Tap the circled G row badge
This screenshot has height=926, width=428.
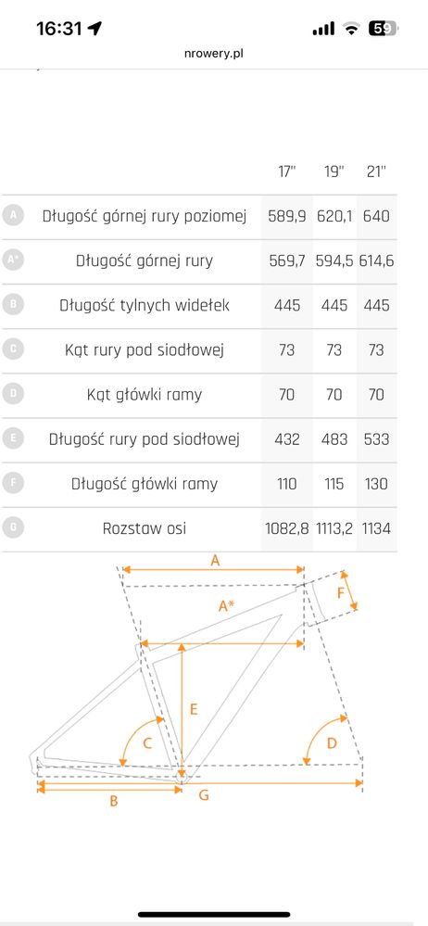pyautogui.click(x=12, y=528)
